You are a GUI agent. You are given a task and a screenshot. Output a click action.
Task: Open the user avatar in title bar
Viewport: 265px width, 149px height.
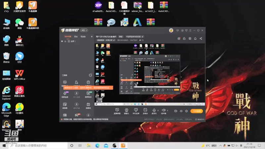(171, 30)
